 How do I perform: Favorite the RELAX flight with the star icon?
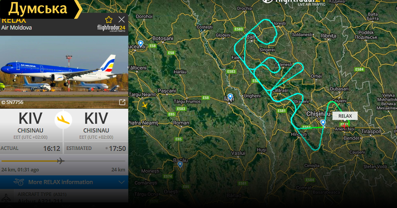109,20
